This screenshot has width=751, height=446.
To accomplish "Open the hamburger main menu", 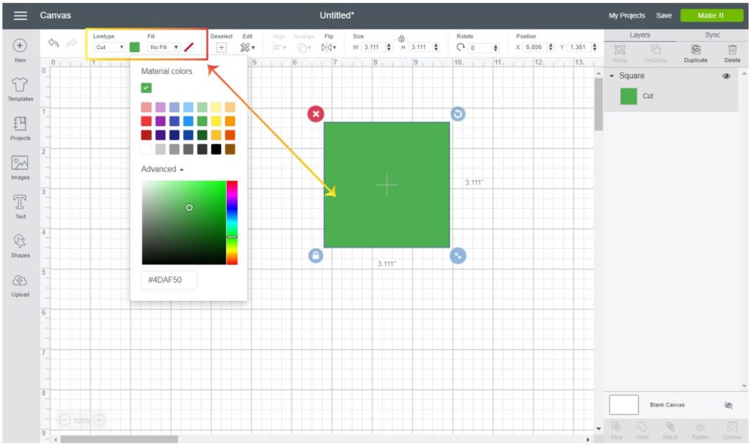I will 20,15.
